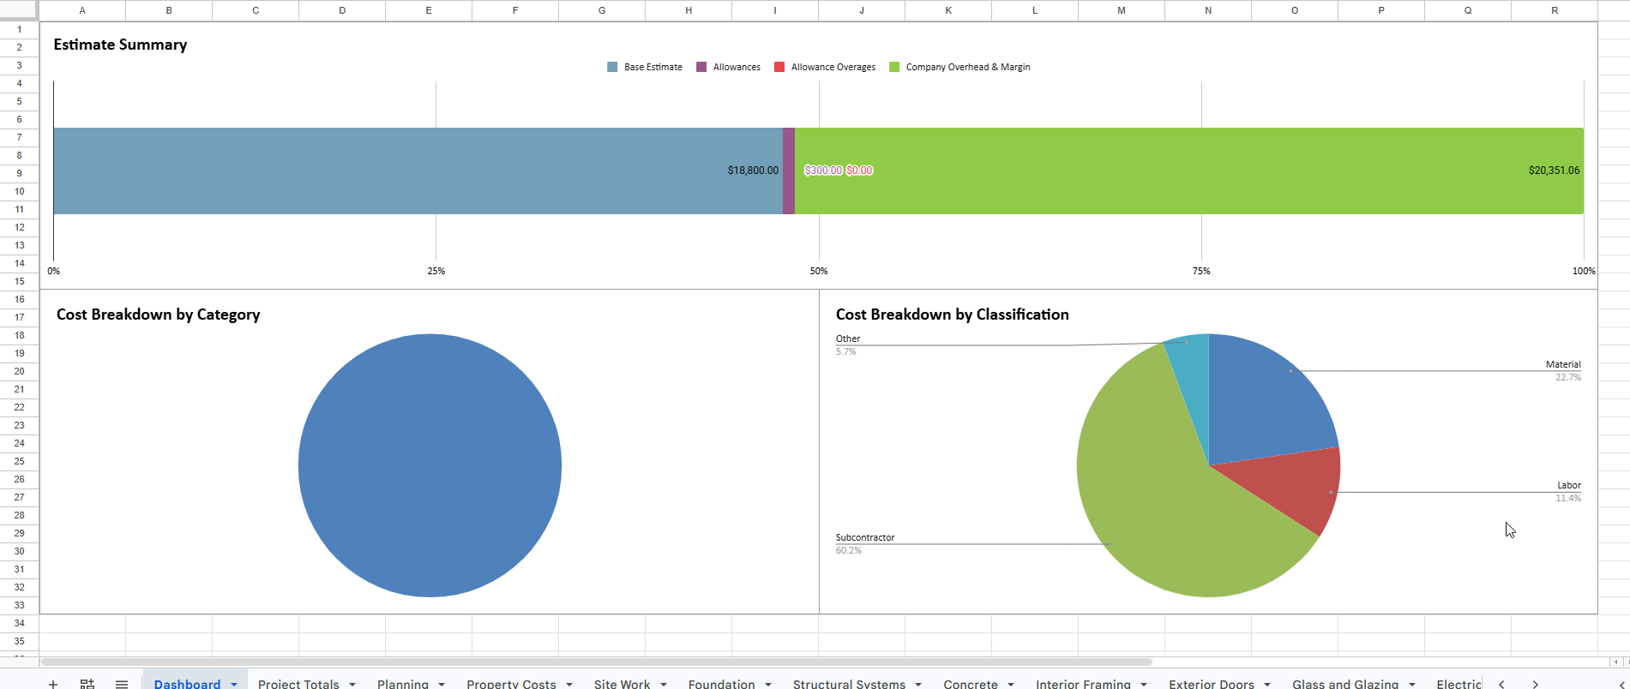Image resolution: width=1630 pixels, height=689 pixels.
Task: Click the Base Estimate legend color swatch
Action: 612,67
